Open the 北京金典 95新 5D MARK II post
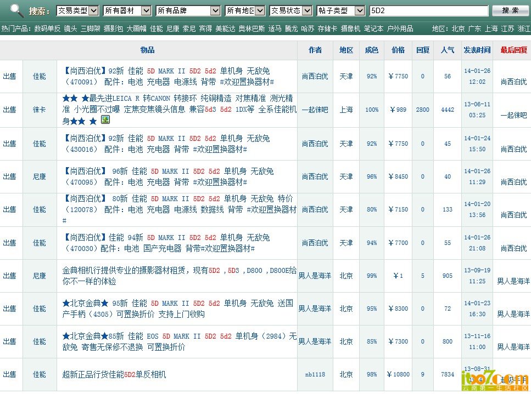This screenshot has width=531, height=394. point(178,309)
